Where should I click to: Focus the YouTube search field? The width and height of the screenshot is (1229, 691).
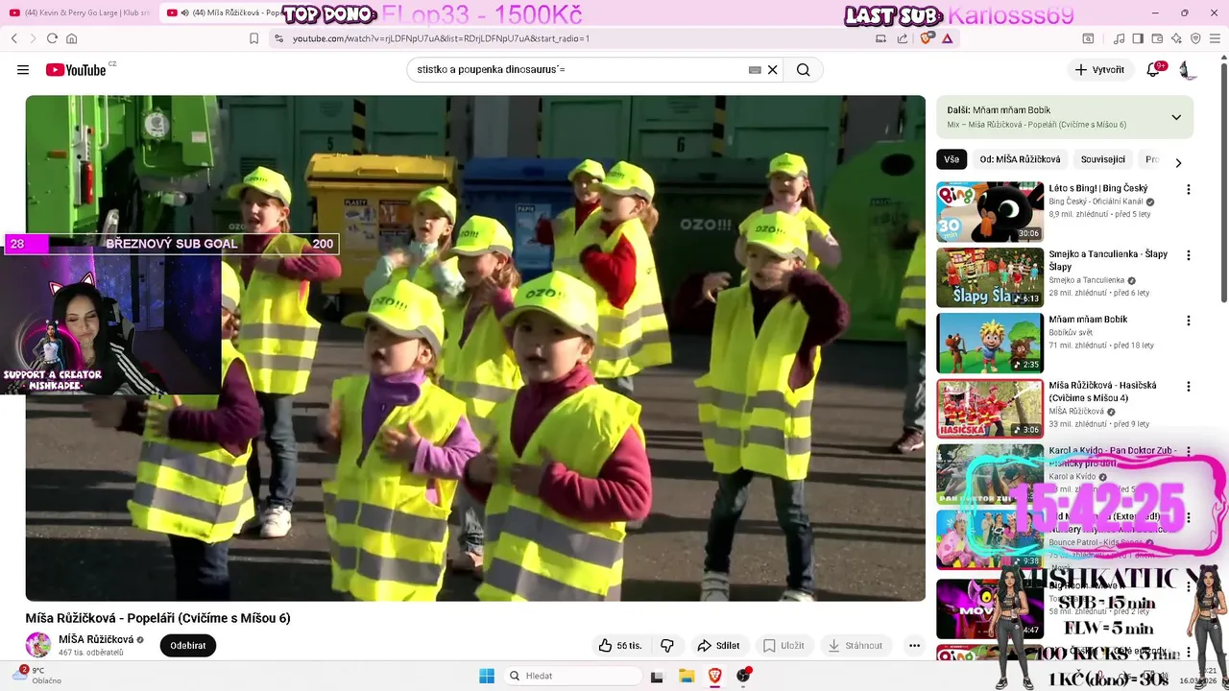point(580,70)
